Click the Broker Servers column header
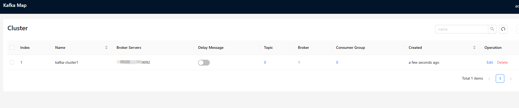The height and width of the screenshot is (108, 519). tap(129, 47)
